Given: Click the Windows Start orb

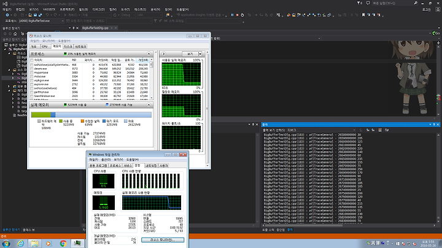Looking at the screenshot, I should pyautogui.click(x=6, y=243).
